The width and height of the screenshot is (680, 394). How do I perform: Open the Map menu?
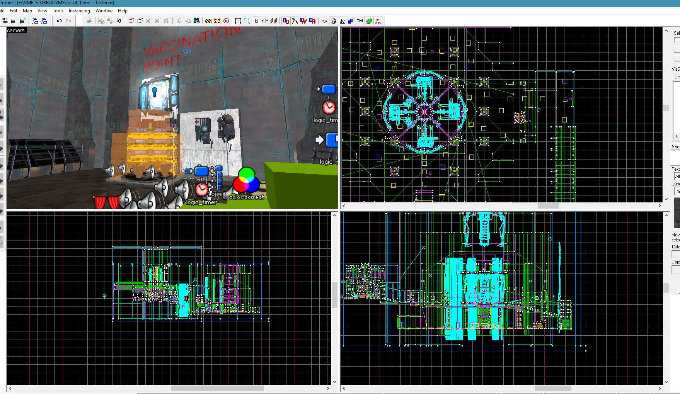point(27,11)
